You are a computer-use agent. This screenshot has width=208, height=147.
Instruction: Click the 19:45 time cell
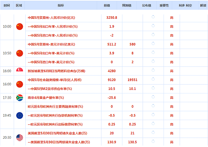coord(7,116)
